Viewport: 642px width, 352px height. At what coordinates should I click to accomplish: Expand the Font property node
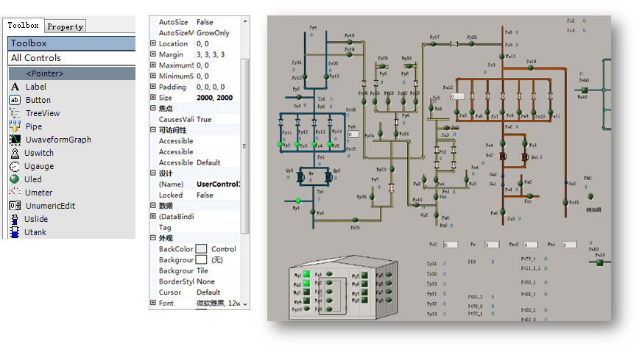(x=153, y=303)
